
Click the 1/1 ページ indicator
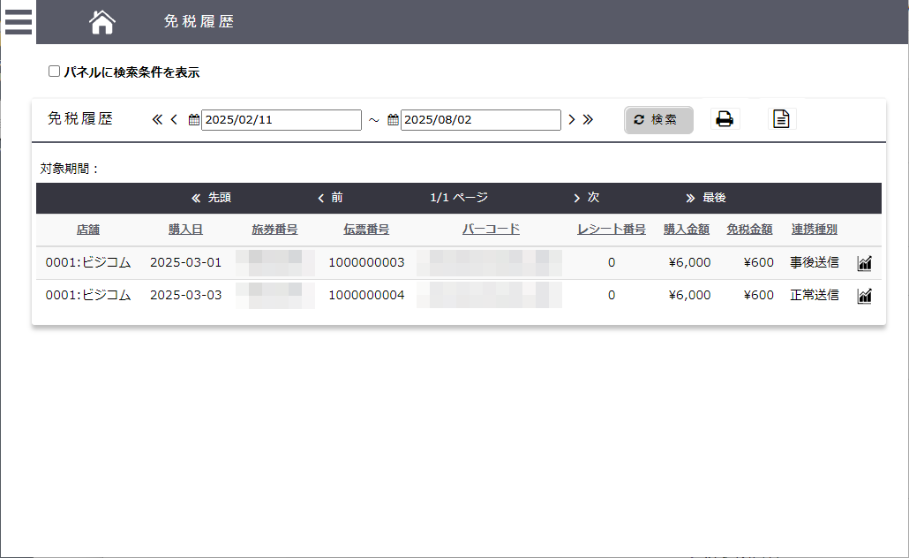tap(459, 198)
